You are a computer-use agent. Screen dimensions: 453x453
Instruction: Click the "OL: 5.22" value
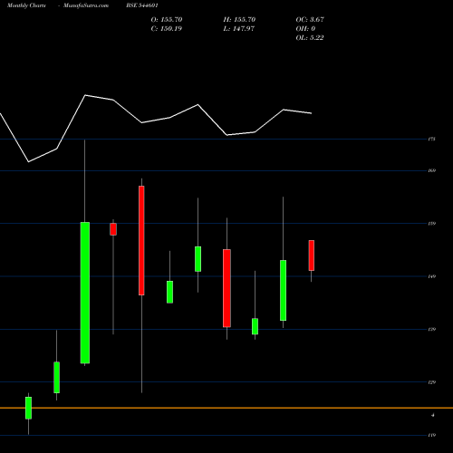pos(310,38)
